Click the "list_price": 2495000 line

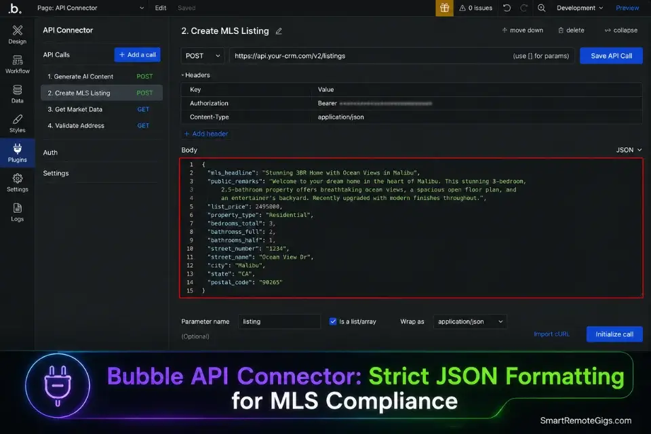[x=245, y=206]
